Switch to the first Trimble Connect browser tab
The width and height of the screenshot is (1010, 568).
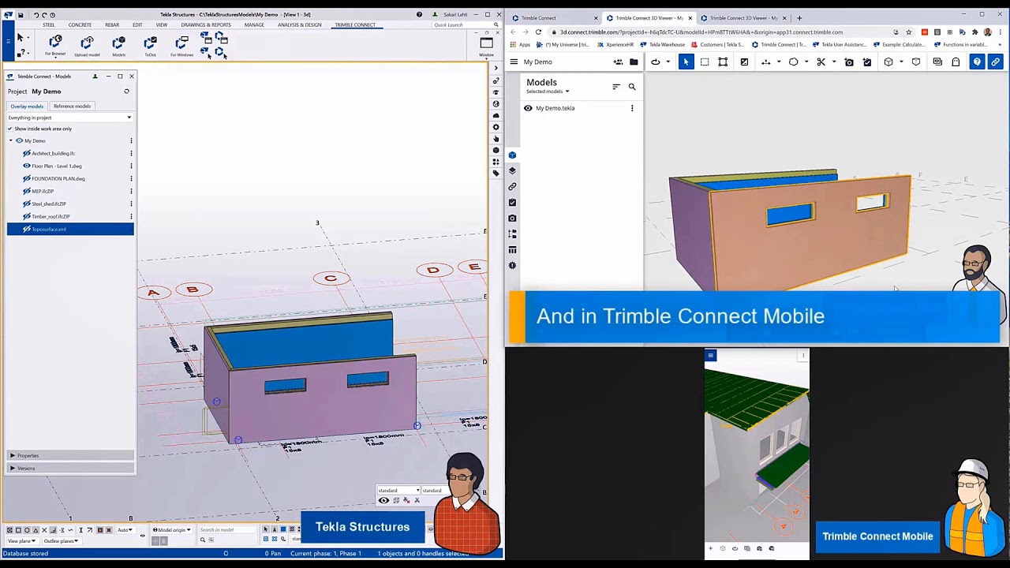(553, 17)
